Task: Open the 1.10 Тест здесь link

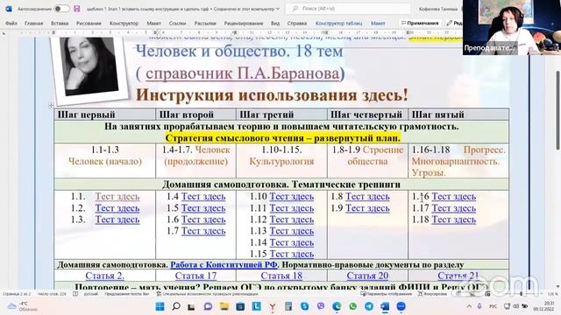Action: [292, 196]
